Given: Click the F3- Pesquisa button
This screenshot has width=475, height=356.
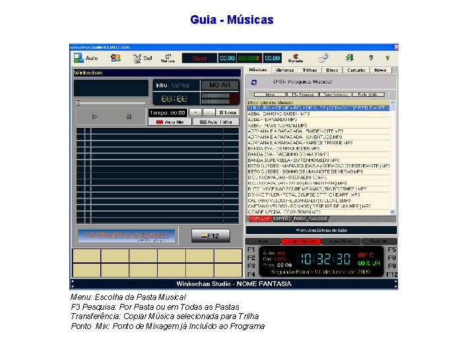Looking at the screenshot, I should pyautogui.click(x=303, y=95).
